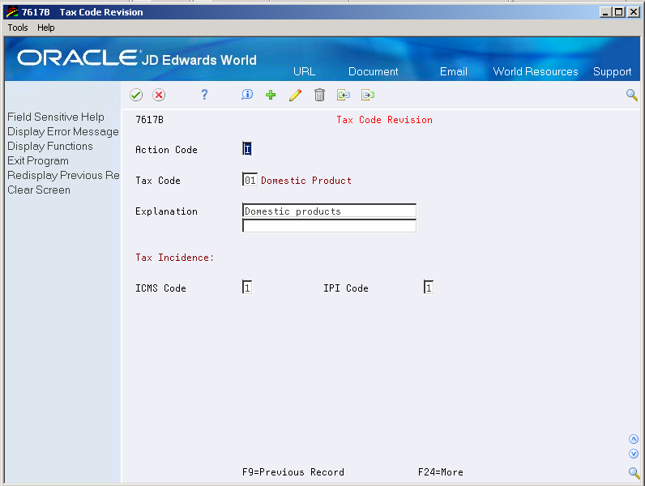Select Field Sensitive Help
645x486 pixels.
tap(56, 117)
